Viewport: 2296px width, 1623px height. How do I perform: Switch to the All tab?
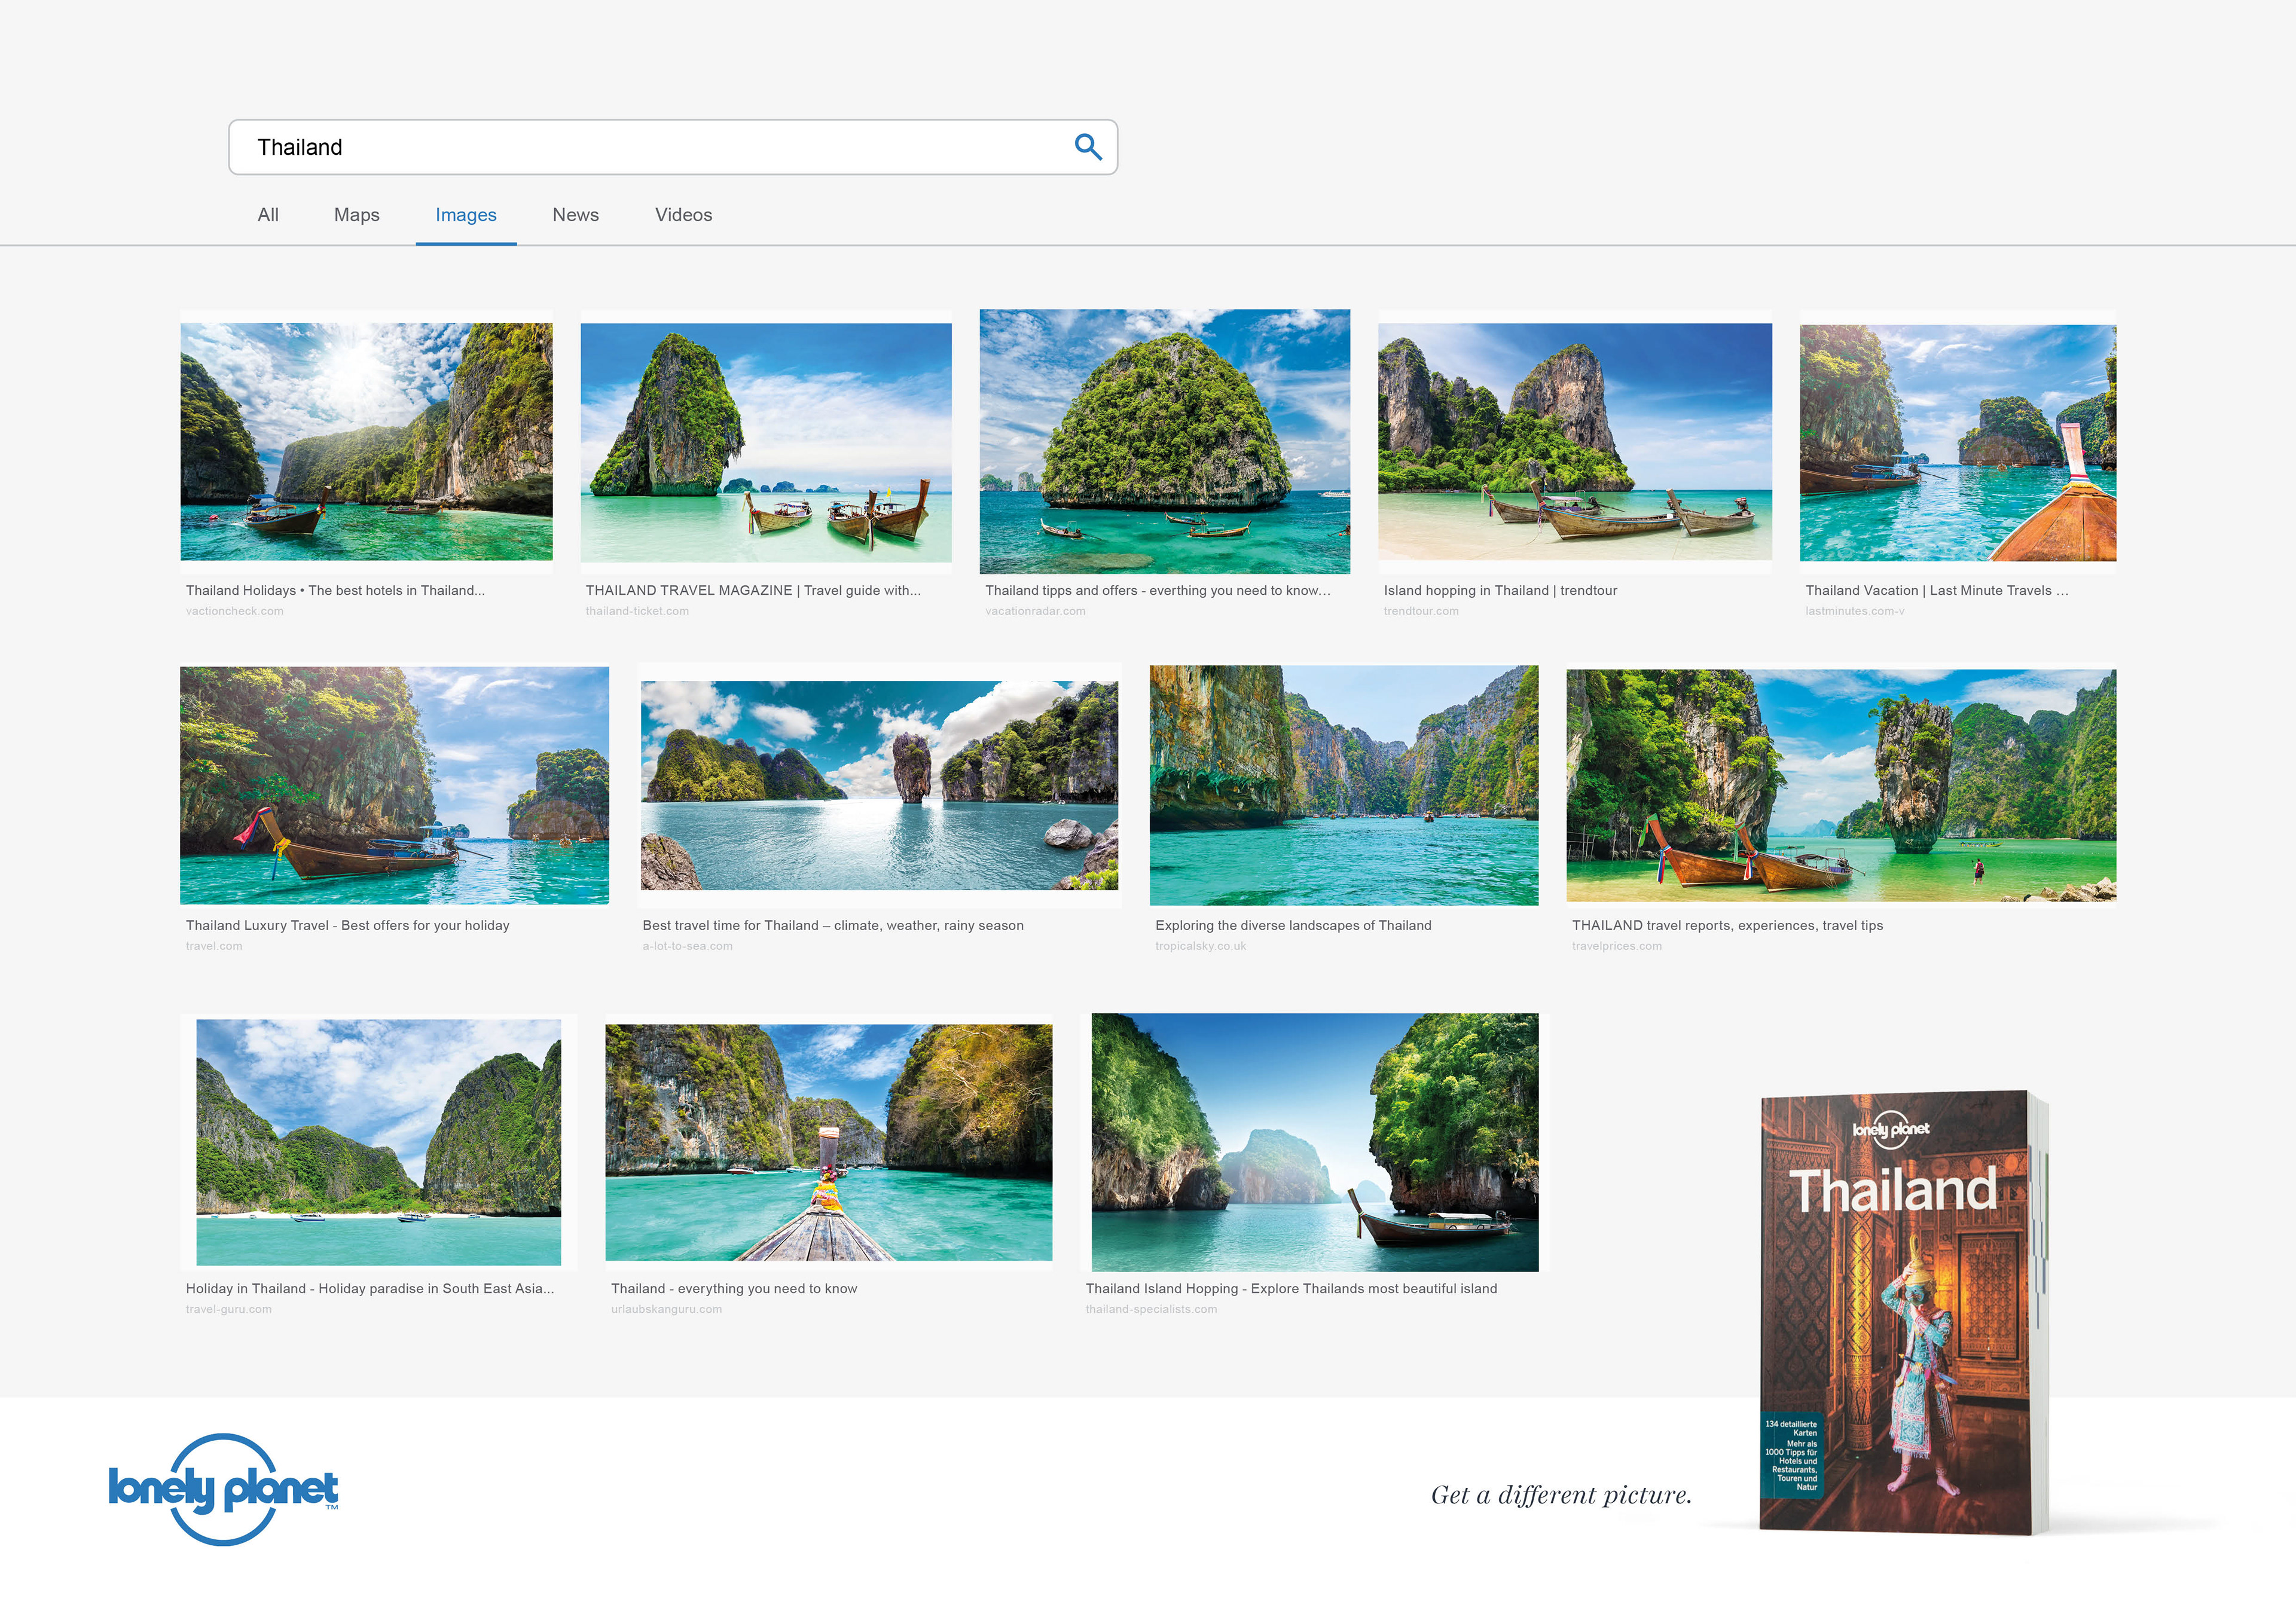tap(268, 215)
